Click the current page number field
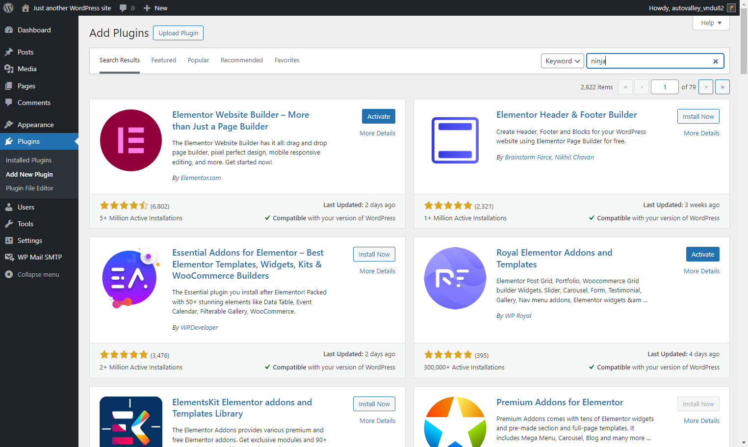Viewport: 748px width, 447px height. (665, 87)
